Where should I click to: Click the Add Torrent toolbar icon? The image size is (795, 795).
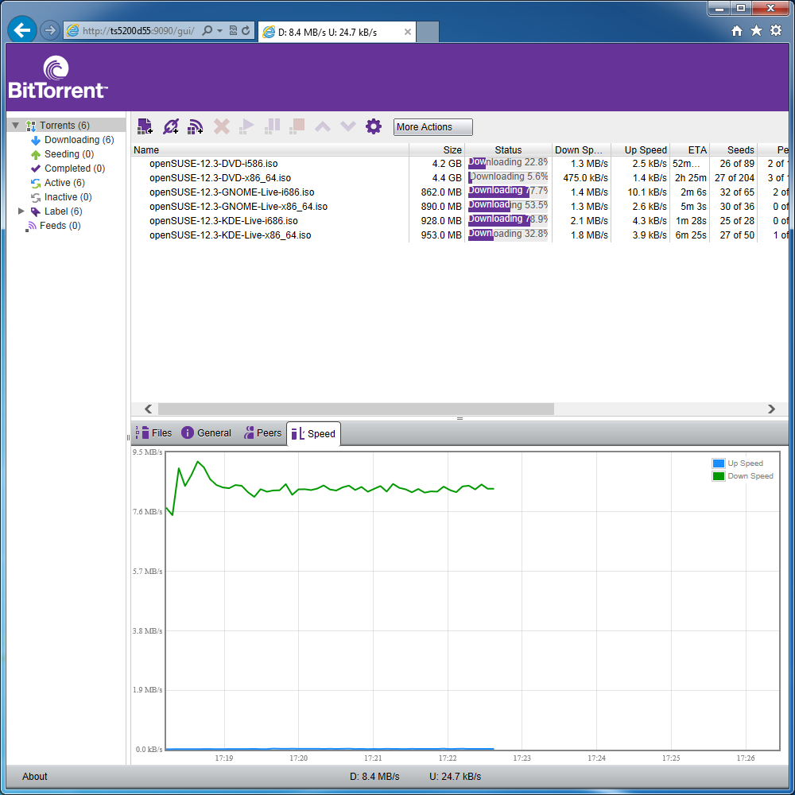point(145,126)
